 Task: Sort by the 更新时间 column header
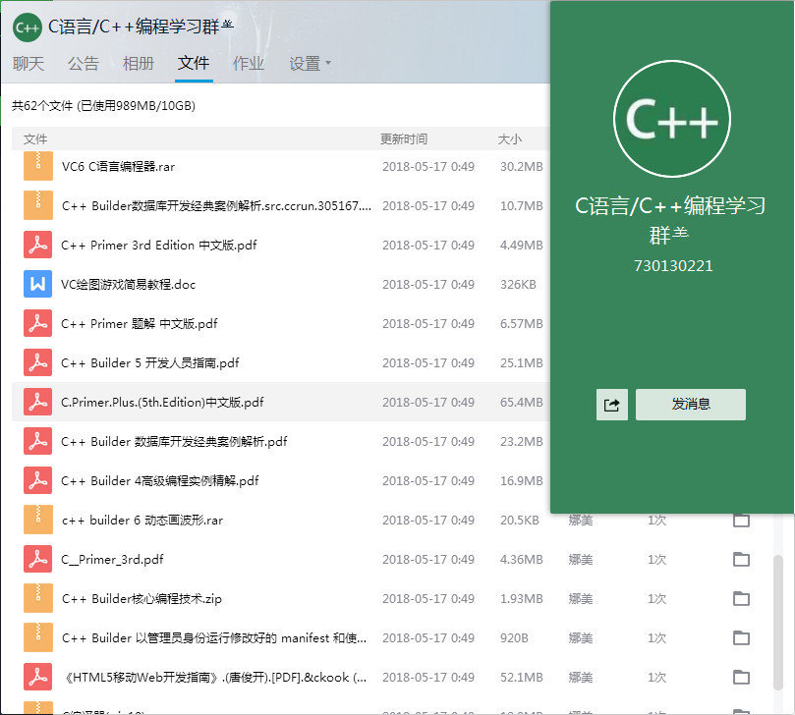pos(404,138)
